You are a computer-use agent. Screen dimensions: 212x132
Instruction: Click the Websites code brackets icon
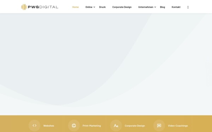34,126
